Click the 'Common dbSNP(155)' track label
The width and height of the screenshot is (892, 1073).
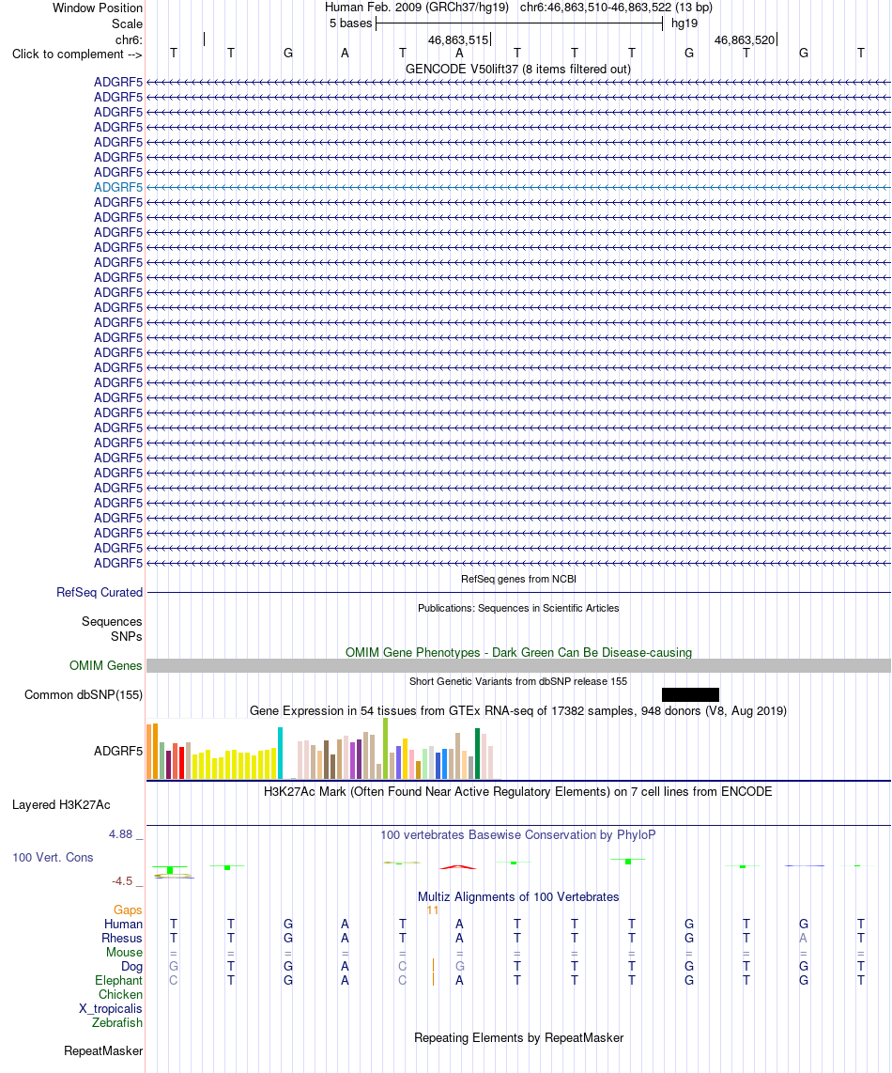[84, 695]
